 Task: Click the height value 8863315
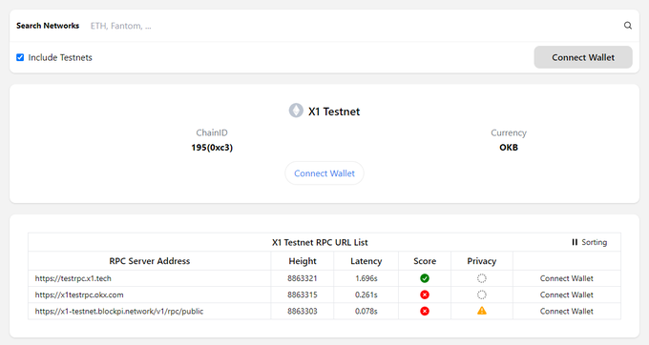click(303, 295)
